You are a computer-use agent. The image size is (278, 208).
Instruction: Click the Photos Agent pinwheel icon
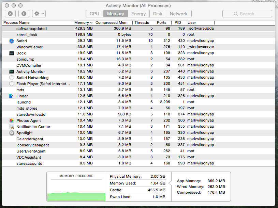[x=12, y=121]
